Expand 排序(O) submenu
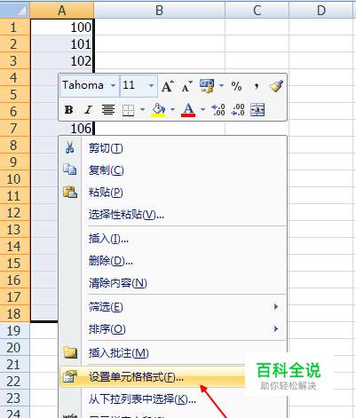The image size is (356, 418). (173, 329)
